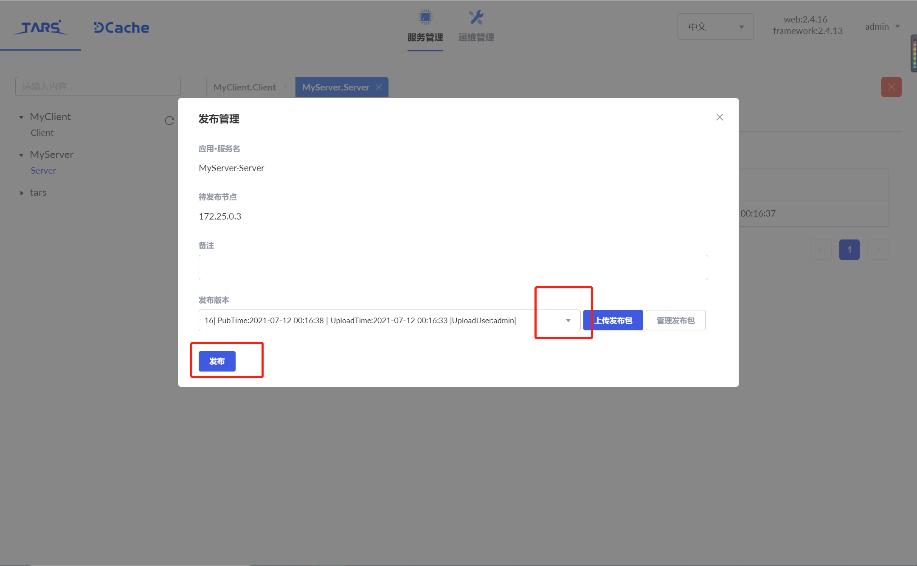
Task: Close the MyServer.Server tab
Action: click(379, 87)
